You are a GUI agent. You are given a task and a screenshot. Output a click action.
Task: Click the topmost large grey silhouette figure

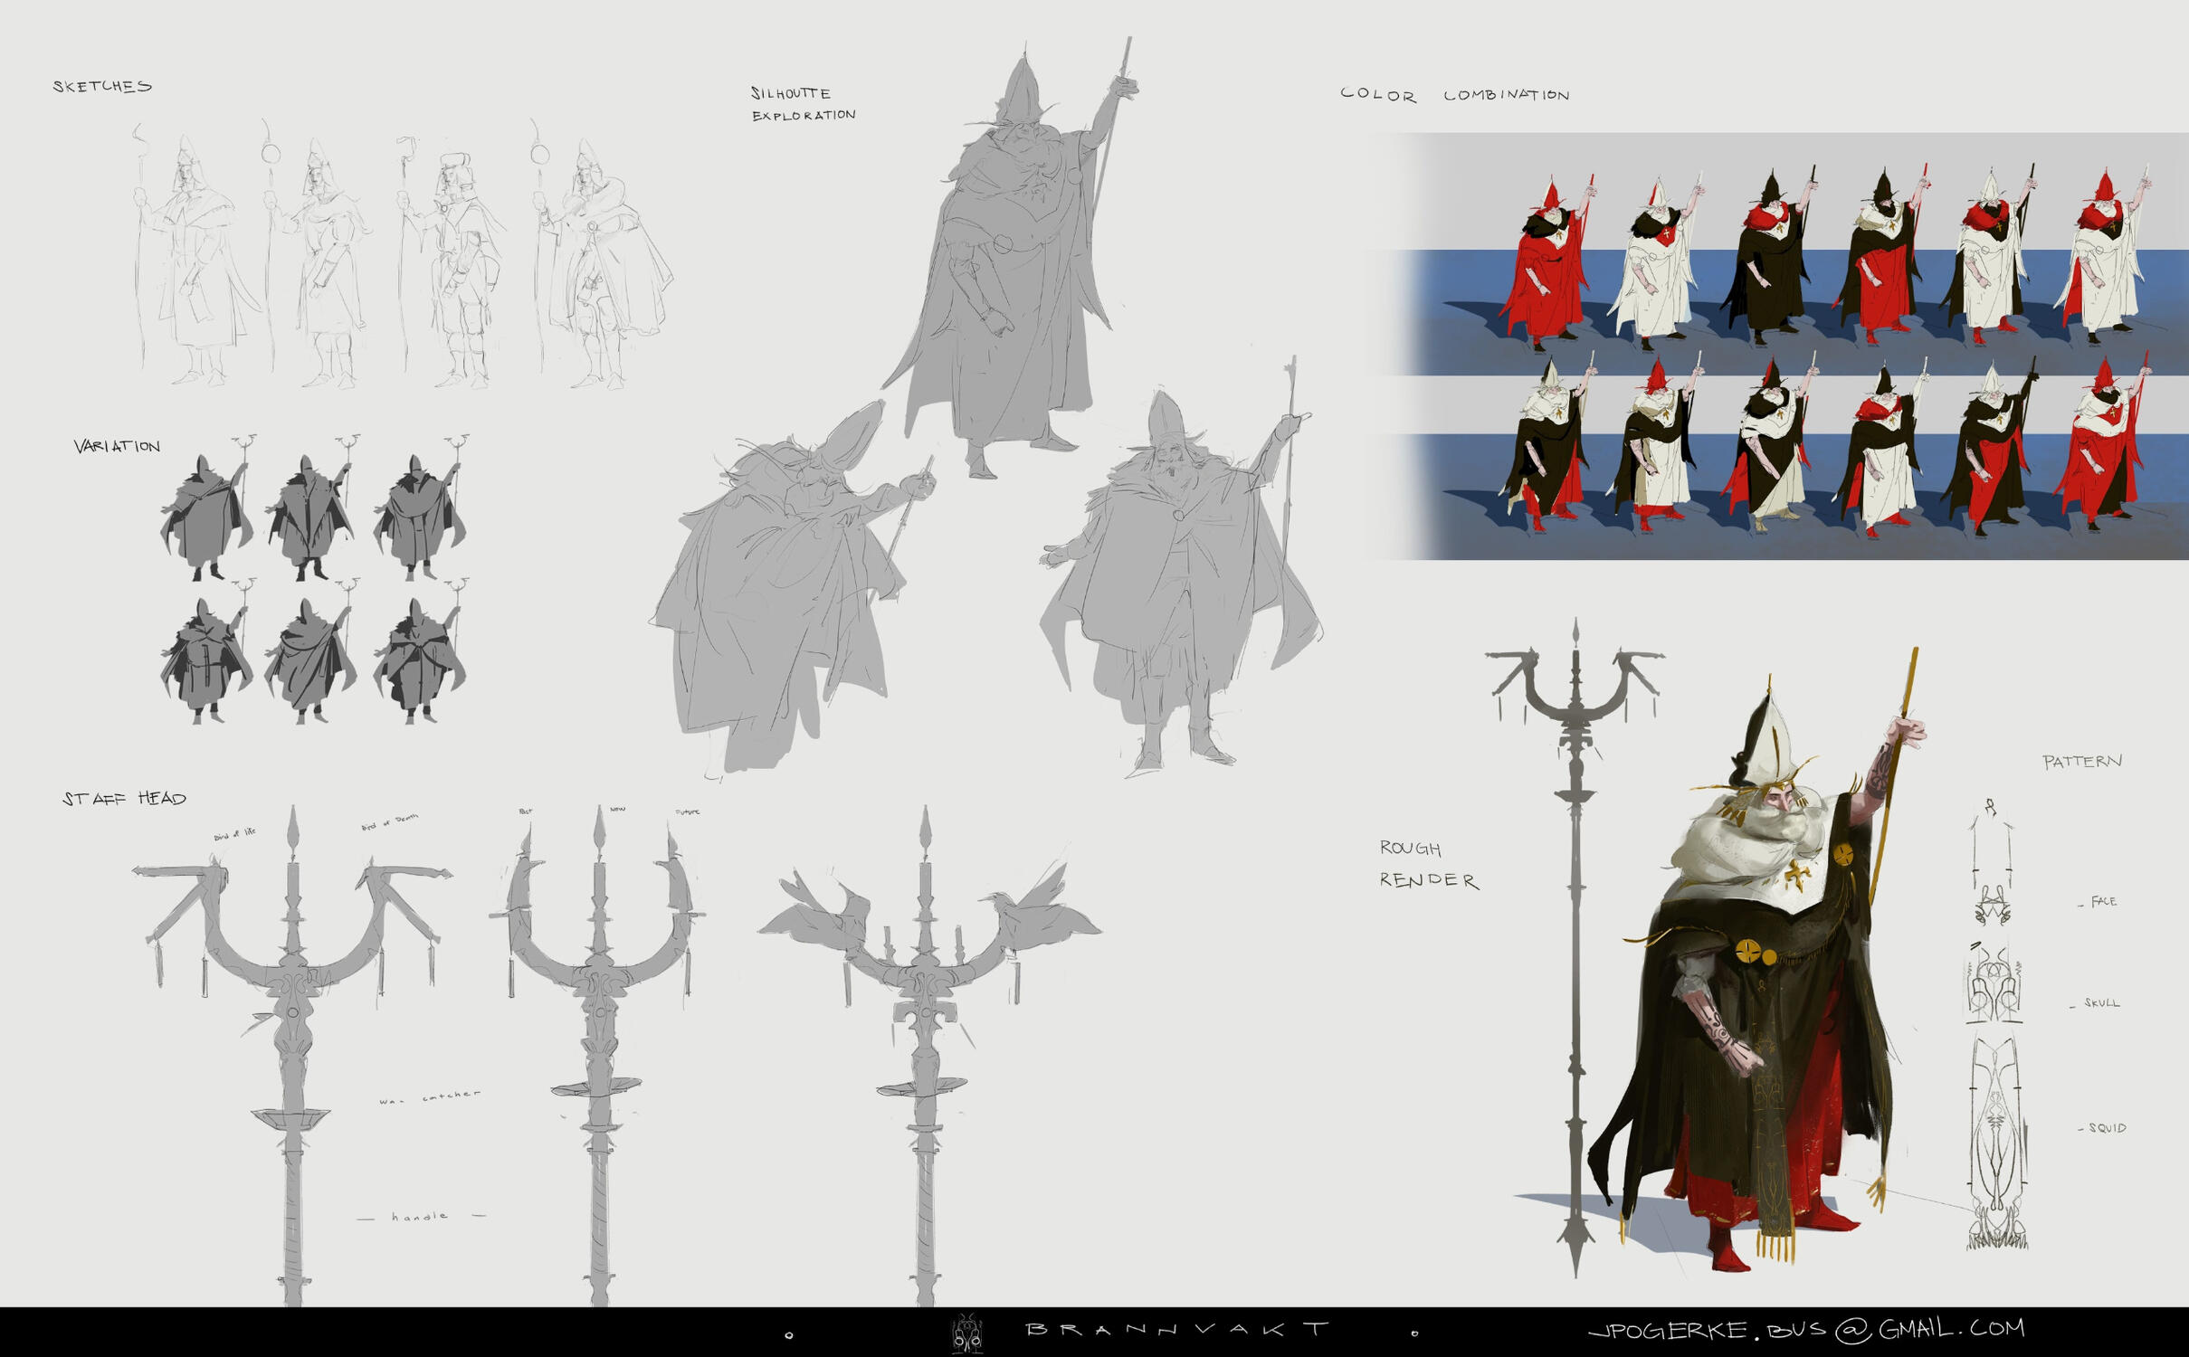point(1014,271)
